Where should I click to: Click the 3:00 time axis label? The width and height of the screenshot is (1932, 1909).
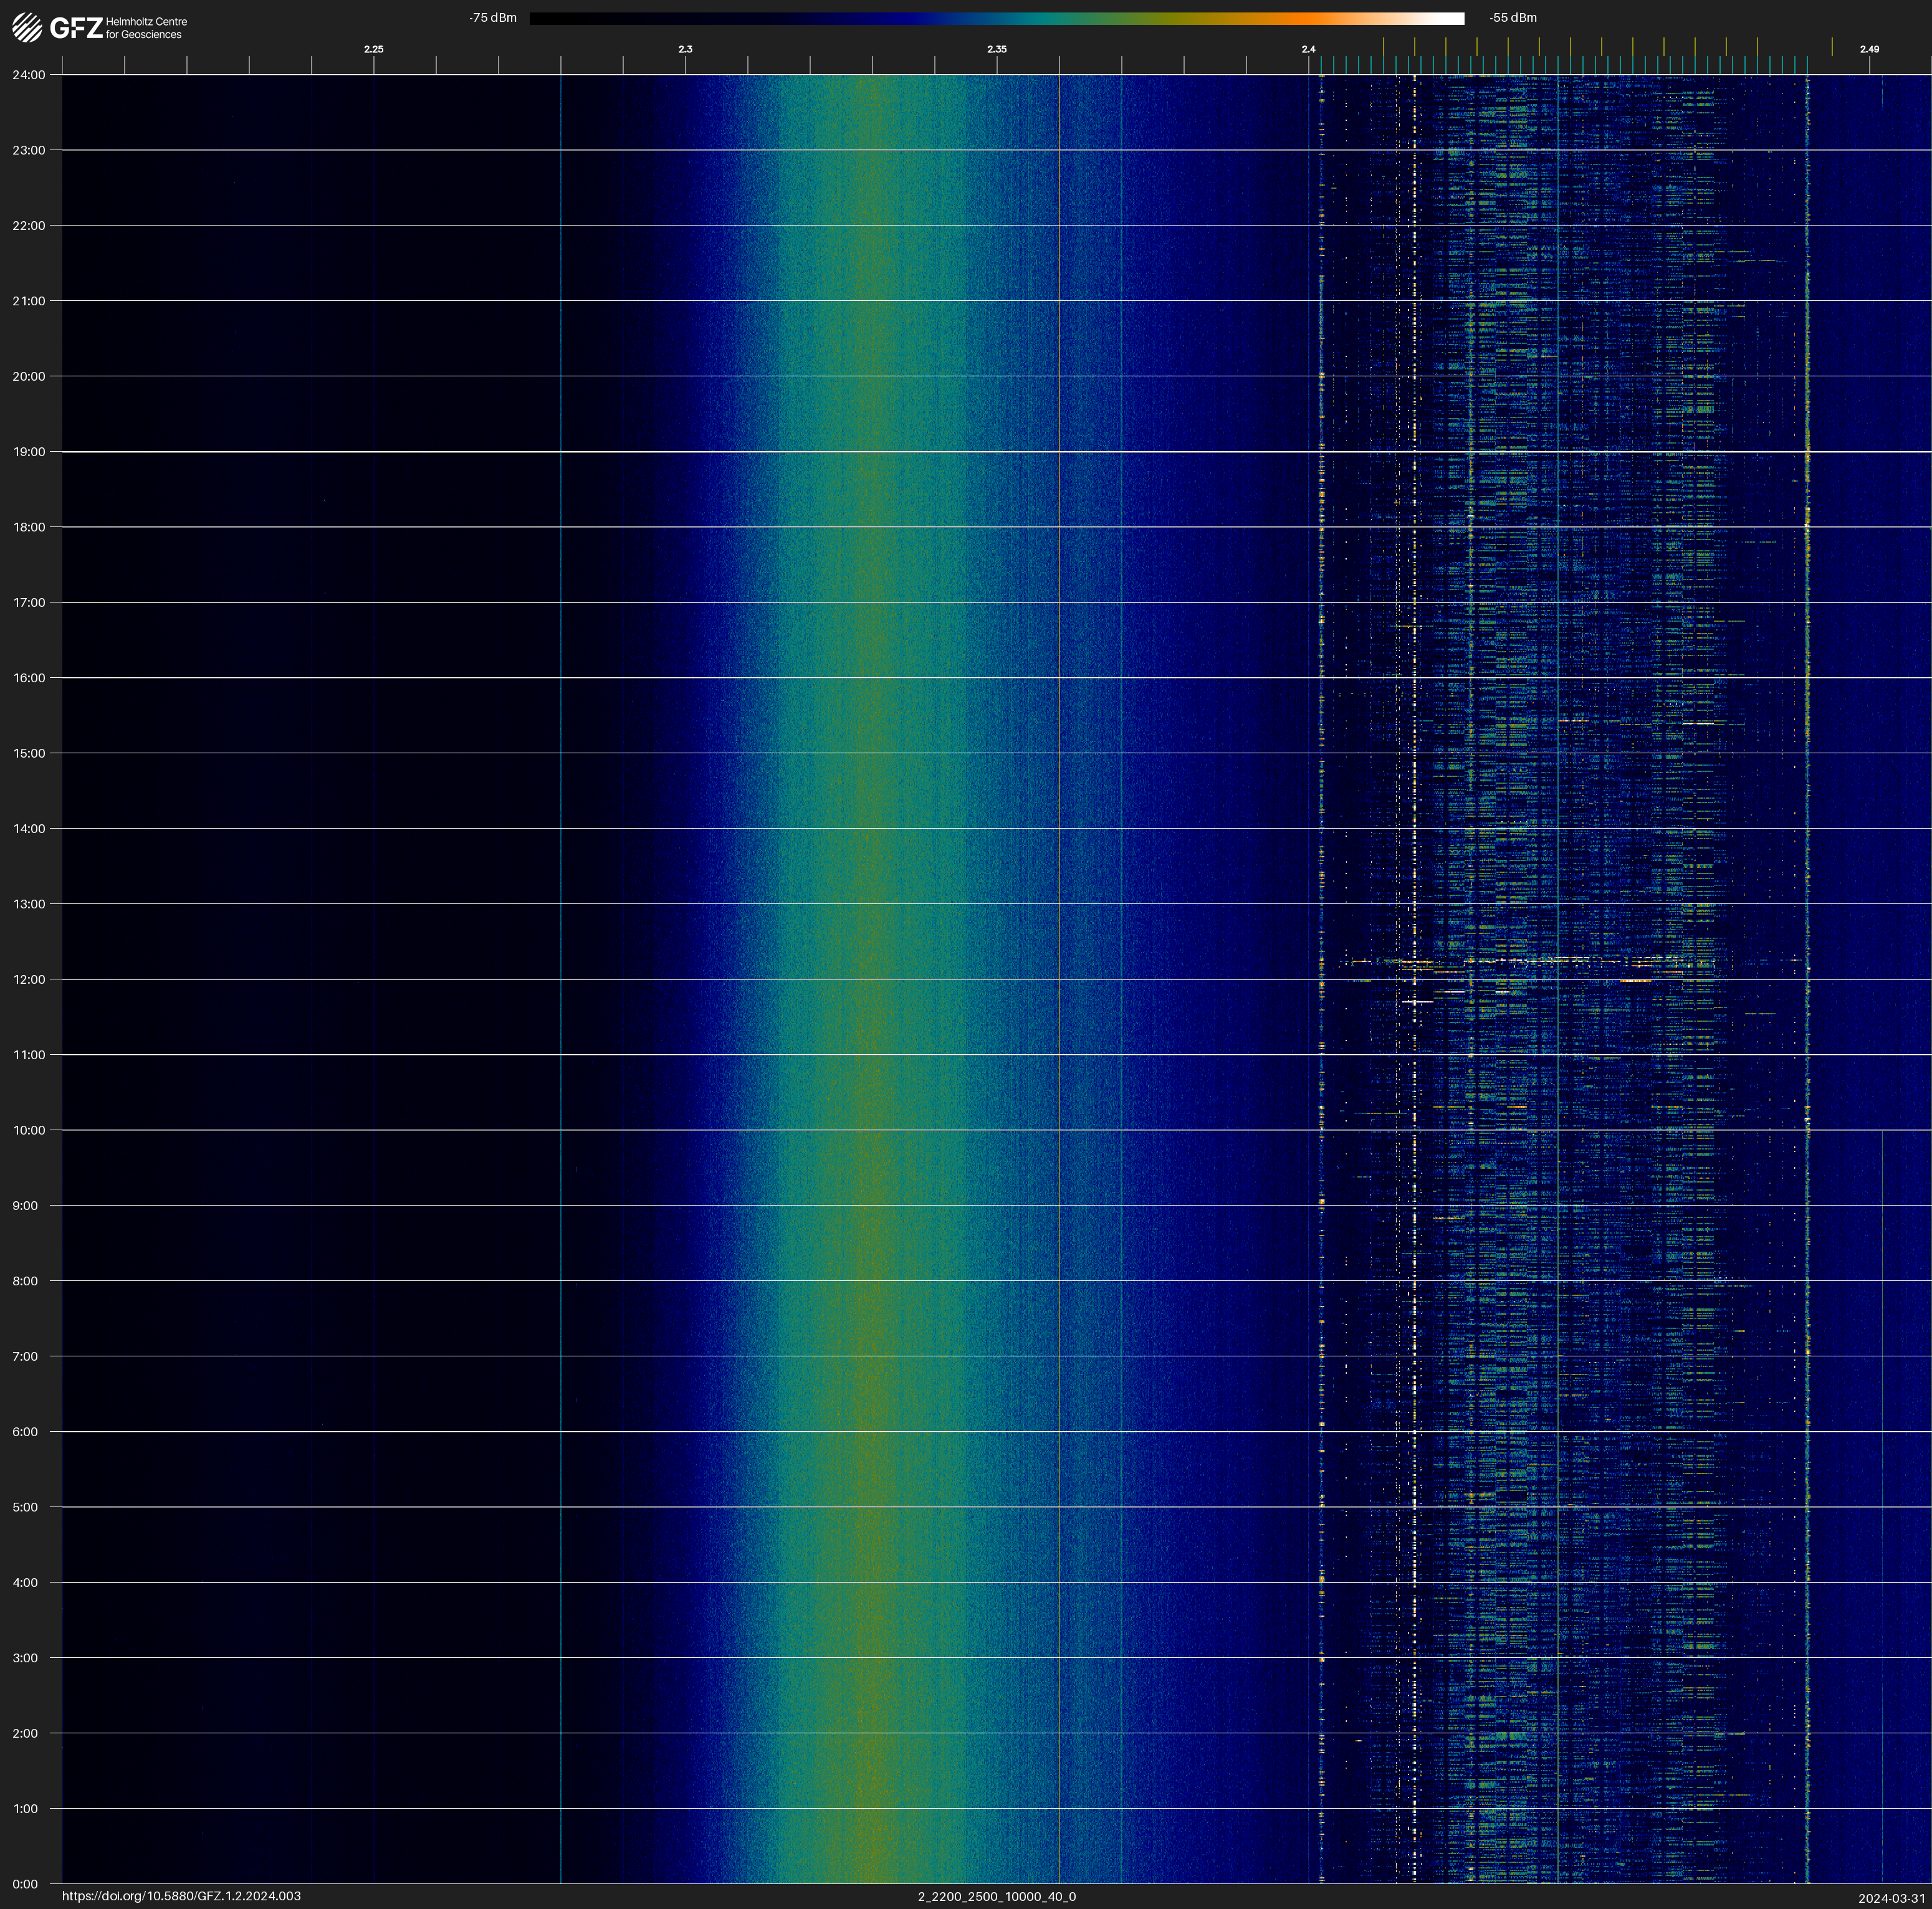click(26, 1657)
